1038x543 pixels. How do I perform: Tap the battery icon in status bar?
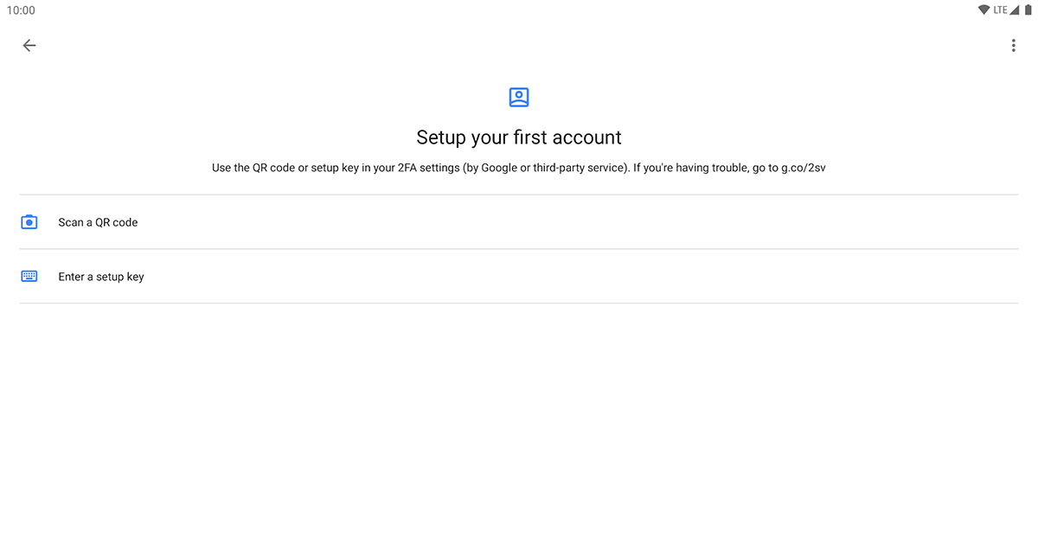[1028, 10]
